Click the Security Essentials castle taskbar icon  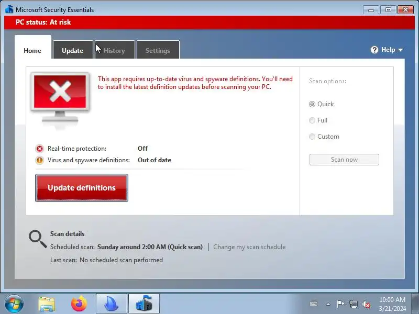[x=144, y=304]
